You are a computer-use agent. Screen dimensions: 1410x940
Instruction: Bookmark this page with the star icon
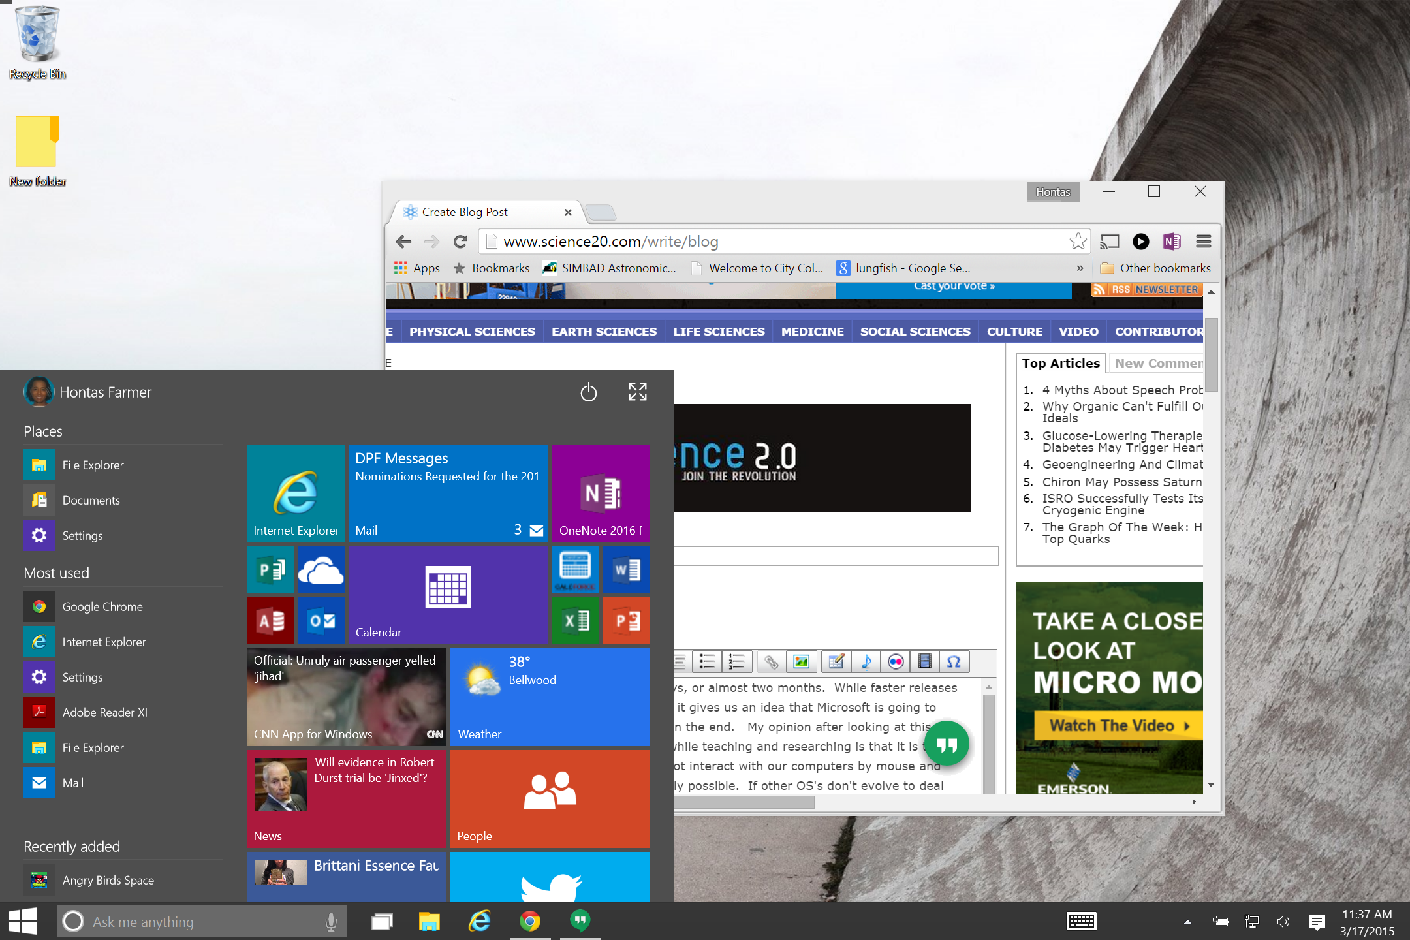coord(1078,242)
